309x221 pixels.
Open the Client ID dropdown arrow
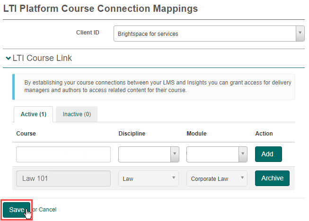click(x=300, y=34)
